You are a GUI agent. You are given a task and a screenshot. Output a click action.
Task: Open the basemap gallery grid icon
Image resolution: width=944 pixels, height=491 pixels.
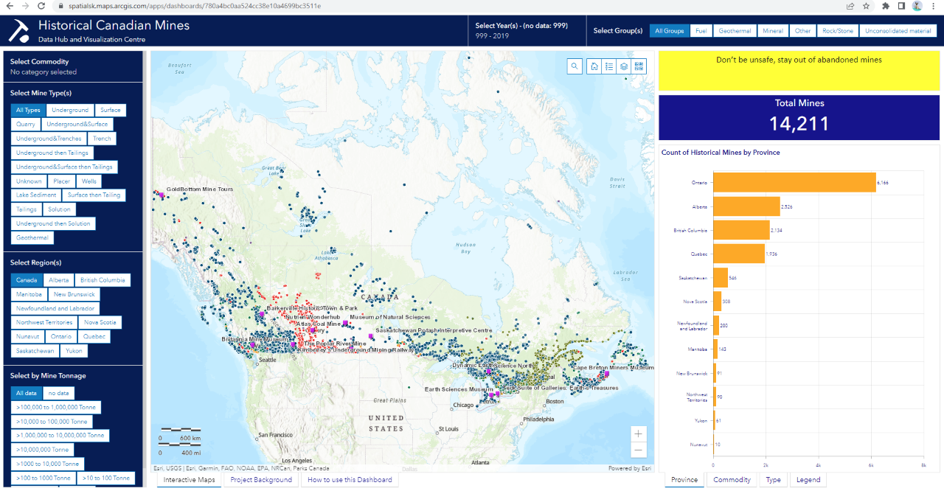[x=639, y=66]
